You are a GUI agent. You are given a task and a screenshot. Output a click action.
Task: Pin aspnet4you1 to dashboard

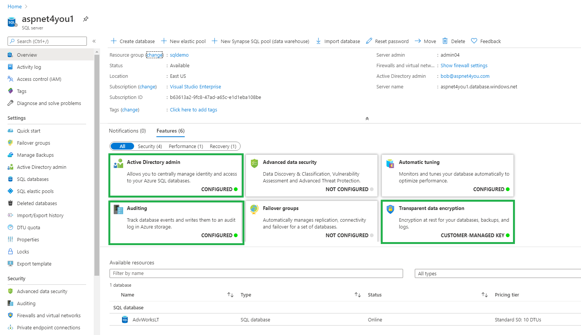click(x=86, y=19)
